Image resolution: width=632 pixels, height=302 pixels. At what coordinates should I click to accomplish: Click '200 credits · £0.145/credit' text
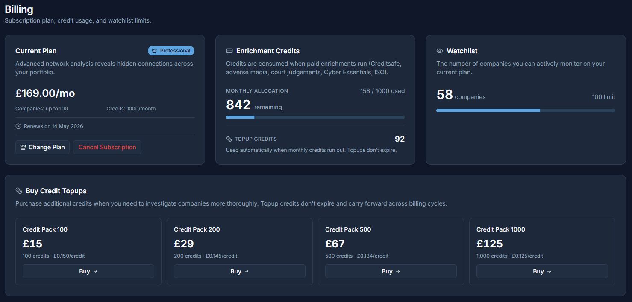[x=206, y=256]
